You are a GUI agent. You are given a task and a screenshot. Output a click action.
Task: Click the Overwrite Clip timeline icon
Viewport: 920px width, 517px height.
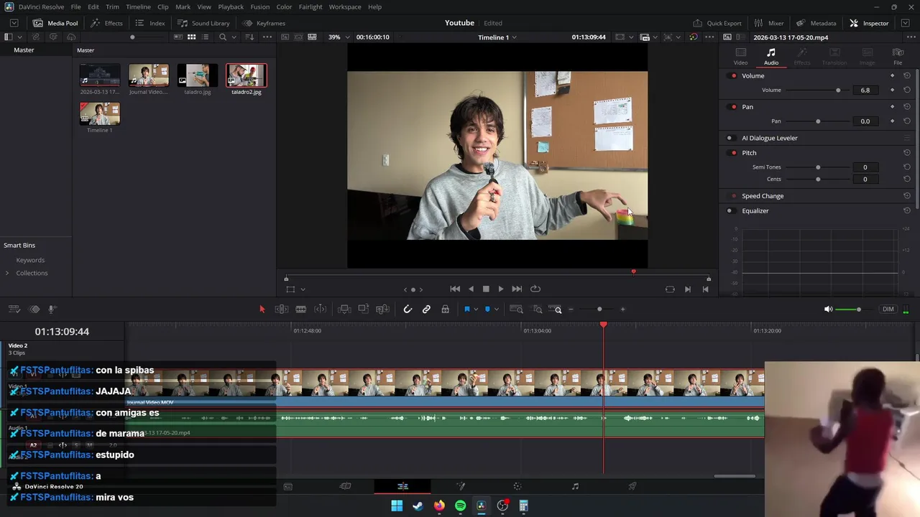(364, 309)
